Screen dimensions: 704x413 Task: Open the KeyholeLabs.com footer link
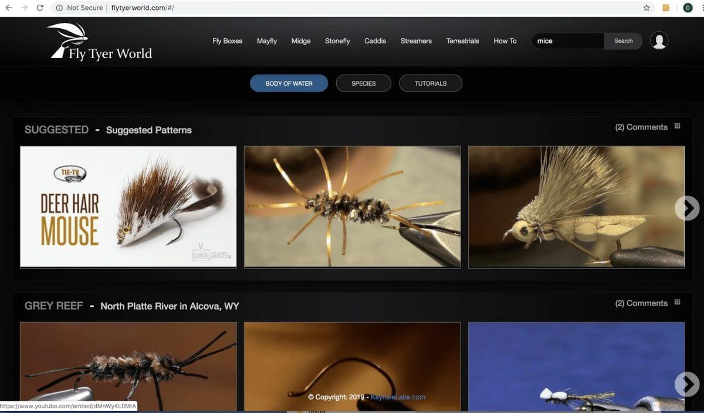click(398, 397)
